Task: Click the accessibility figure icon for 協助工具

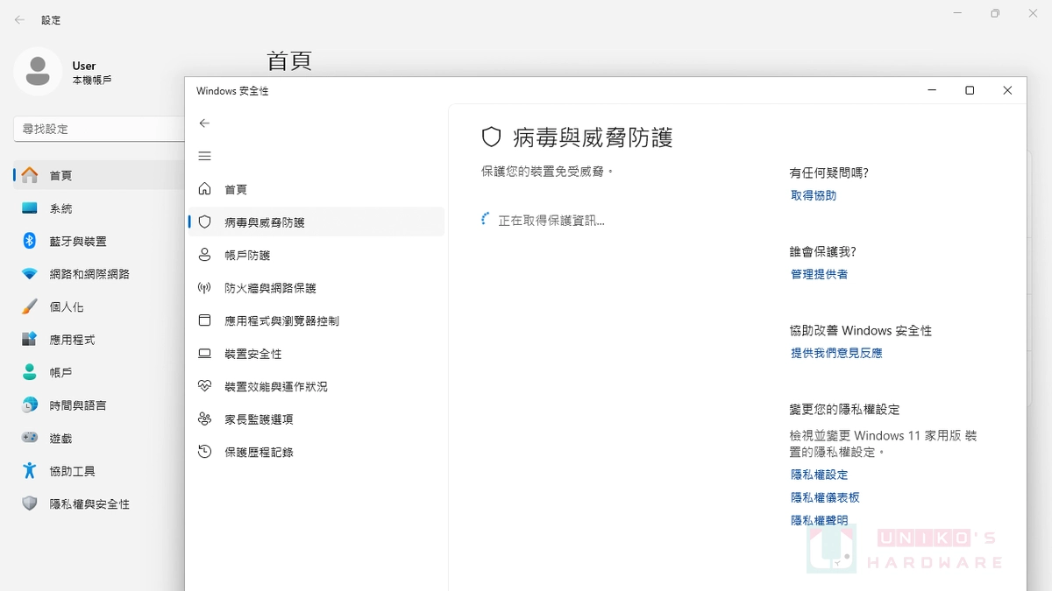Action: [30, 471]
